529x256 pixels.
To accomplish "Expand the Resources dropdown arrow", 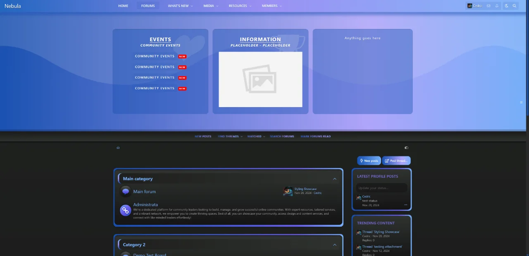I will 250,6.
